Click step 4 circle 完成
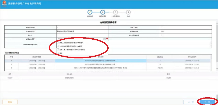 click(128, 12)
